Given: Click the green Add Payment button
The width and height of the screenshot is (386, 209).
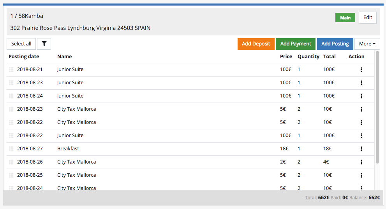Looking at the screenshot, I should click(296, 44).
